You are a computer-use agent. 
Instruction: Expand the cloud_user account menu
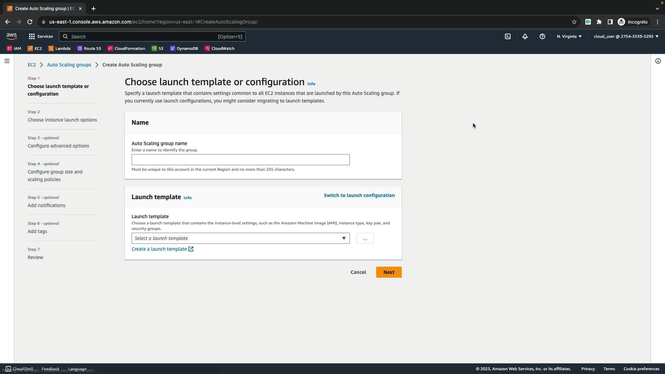(626, 36)
